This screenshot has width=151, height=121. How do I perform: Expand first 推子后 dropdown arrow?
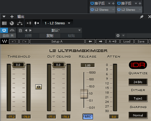(109, 3)
